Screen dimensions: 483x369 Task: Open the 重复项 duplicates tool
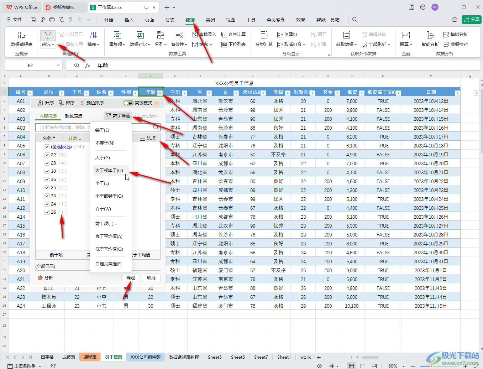pyautogui.click(x=117, y=39)
